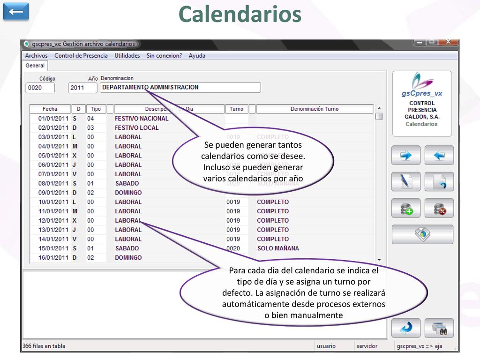Click the gsCpres_vx logo panel
480x360 pixels.
[422, 104]
